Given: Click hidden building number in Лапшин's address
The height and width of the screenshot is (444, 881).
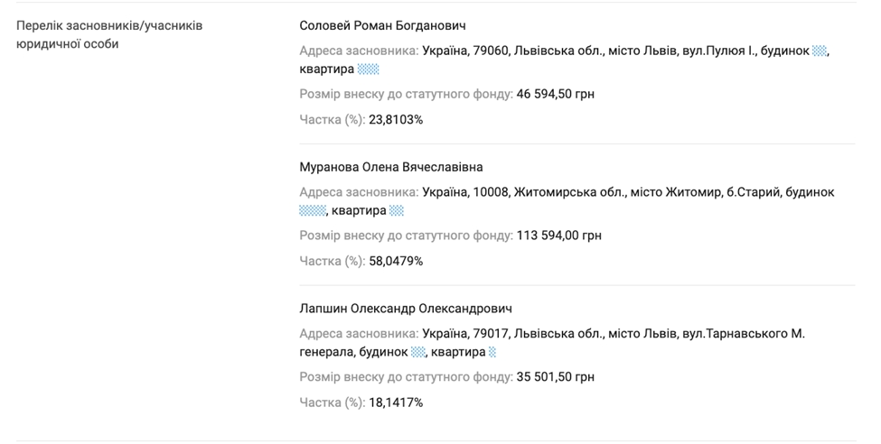Looking at the screenshot, I should [x=418, y=353].
